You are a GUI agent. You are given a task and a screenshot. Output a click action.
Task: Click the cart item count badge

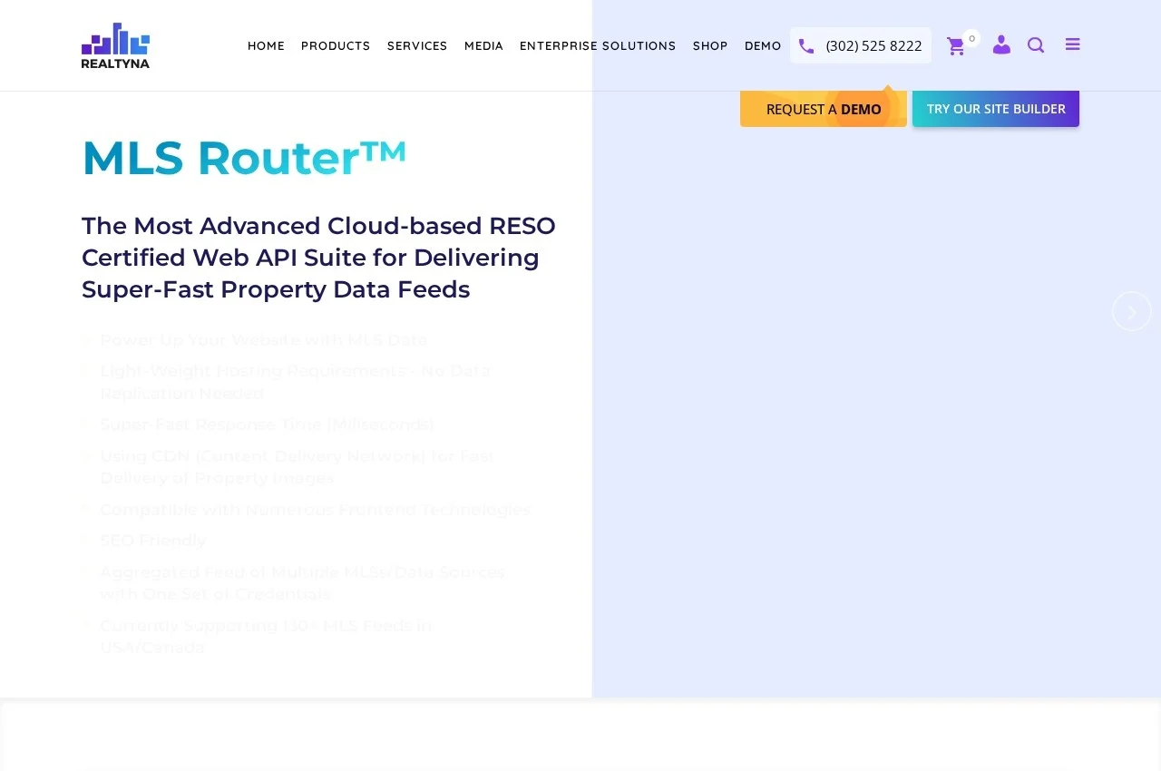(971, 38)
